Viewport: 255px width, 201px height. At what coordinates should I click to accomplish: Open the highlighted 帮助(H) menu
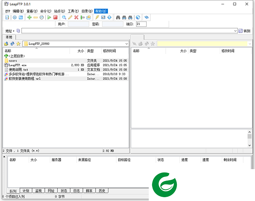[101, 11]
